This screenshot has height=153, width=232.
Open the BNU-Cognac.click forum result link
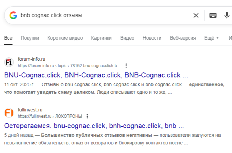tap(96, 75)
